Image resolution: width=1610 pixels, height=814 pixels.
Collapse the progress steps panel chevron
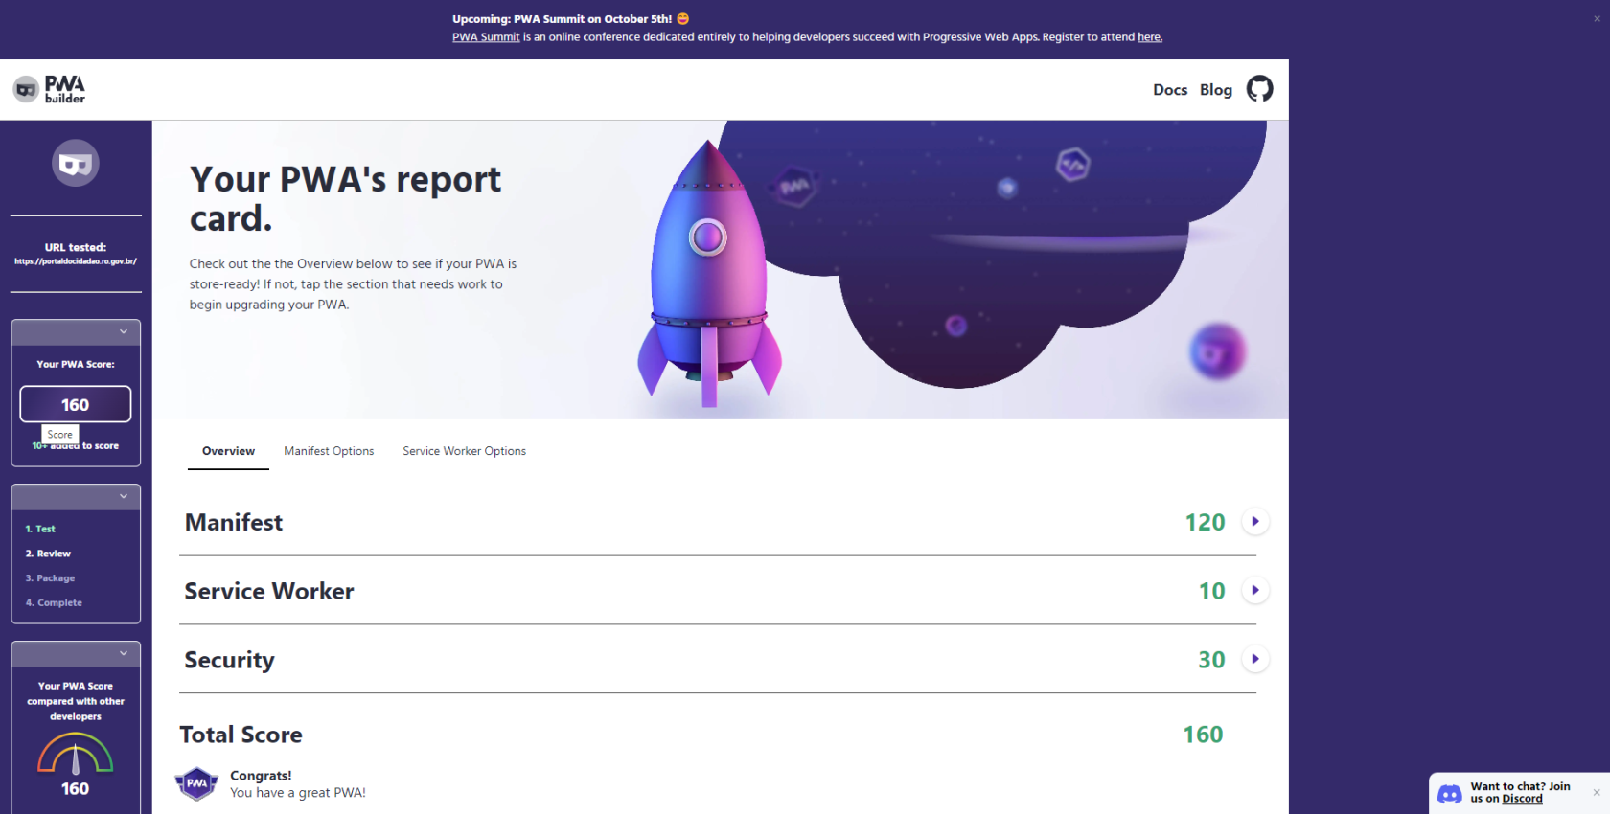click(124, 496)
